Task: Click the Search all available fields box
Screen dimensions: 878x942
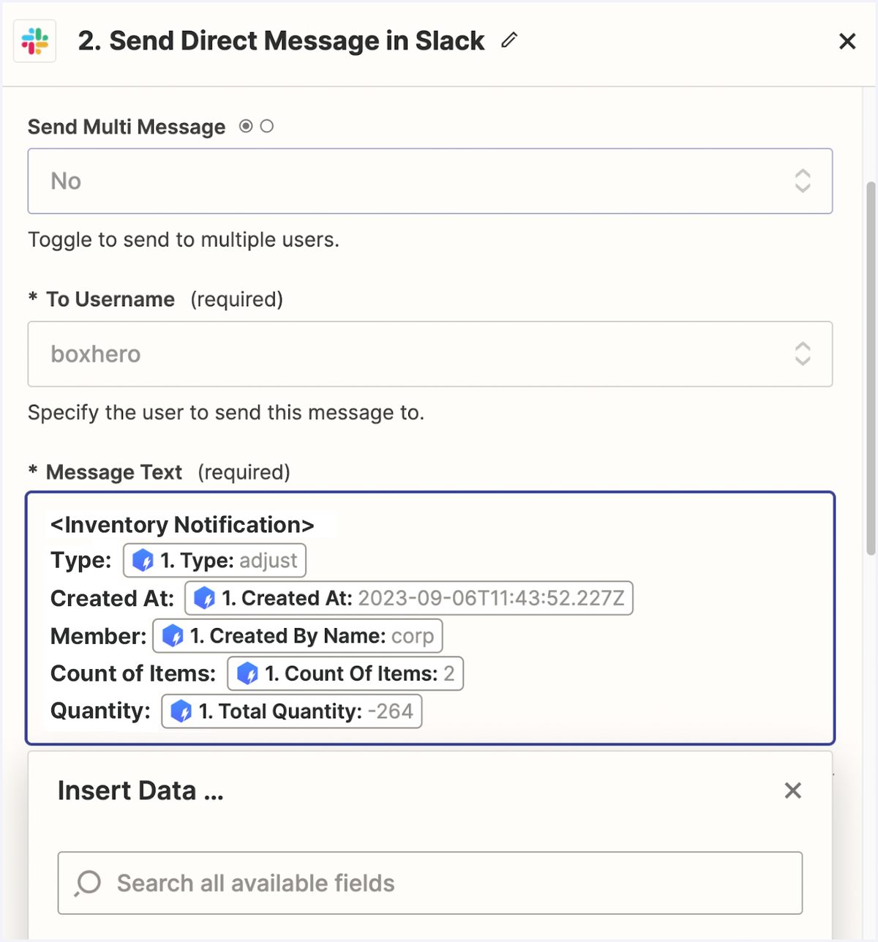Action: click(x=430, y=883)
